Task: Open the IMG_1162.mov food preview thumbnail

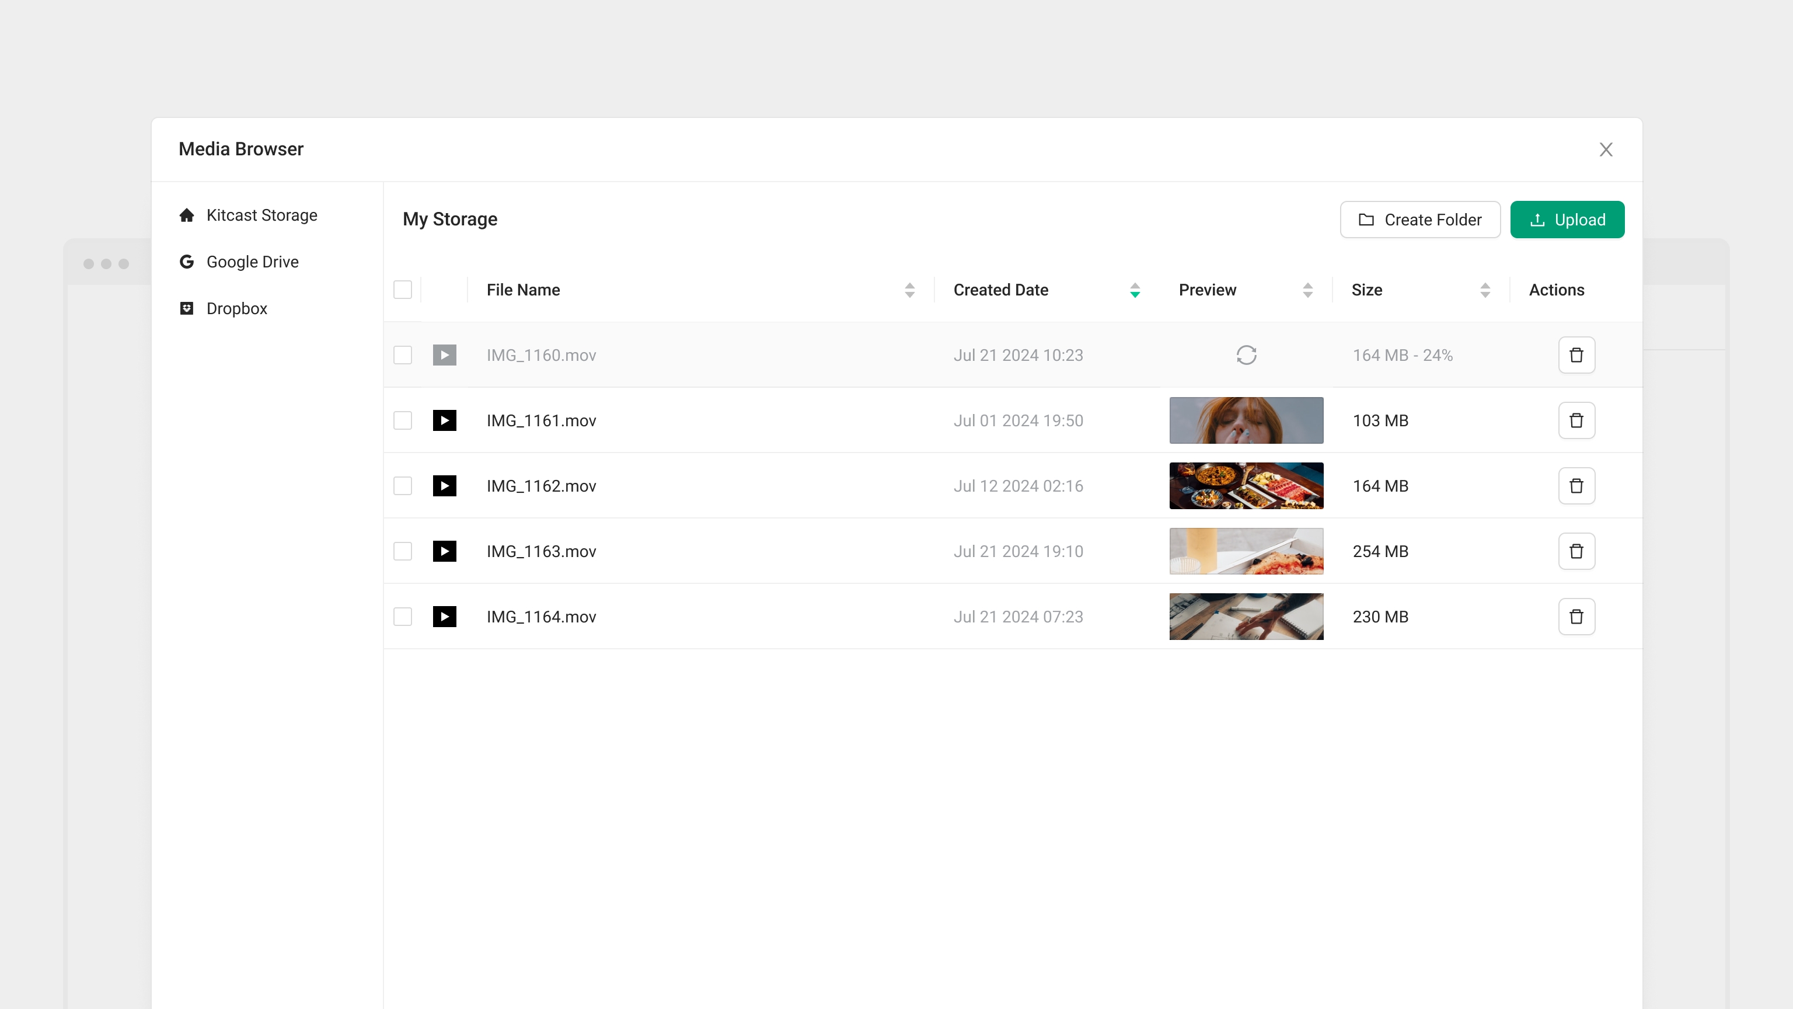Action: tap(1246, 485)
